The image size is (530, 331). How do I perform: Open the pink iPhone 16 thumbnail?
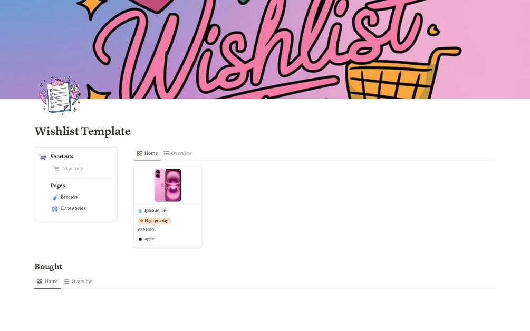click(x=168, y=185)
